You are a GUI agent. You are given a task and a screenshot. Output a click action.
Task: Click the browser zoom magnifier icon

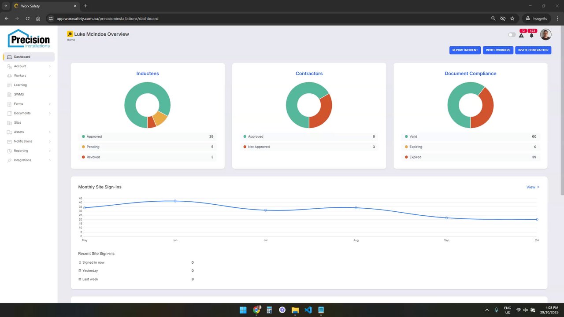click(493, 18)
